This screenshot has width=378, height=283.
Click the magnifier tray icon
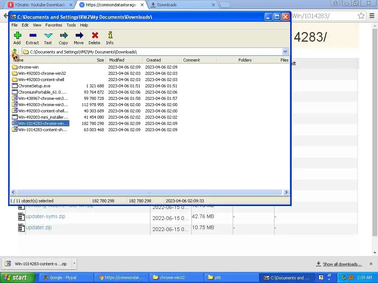(351, 277)
